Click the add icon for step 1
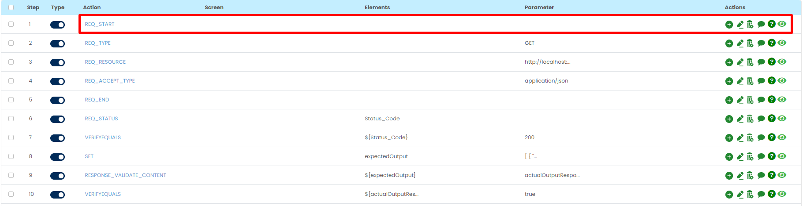 729,25
